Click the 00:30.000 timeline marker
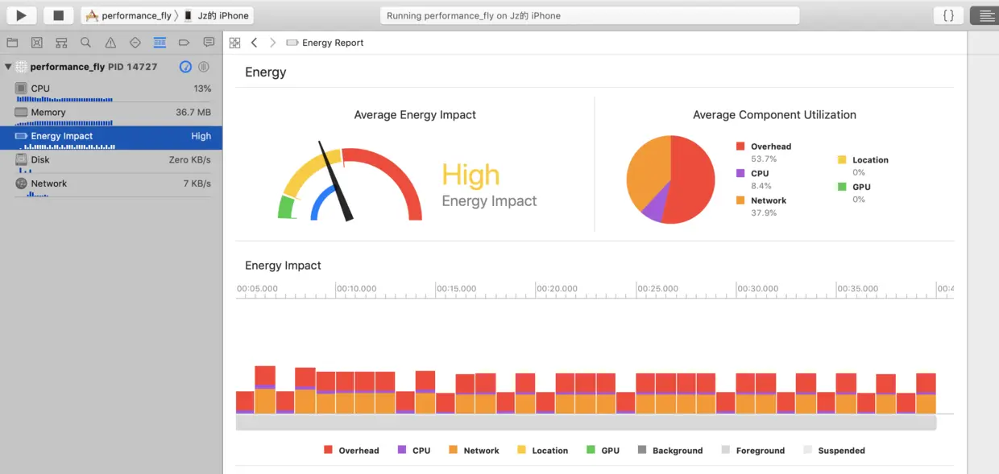The width and height of the screenshot is (999, 474). click(x=757, y=288)
